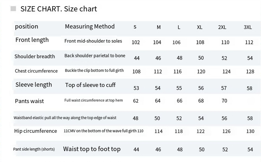Click the "Top of sleeve to cuff" text

(90, 85)
